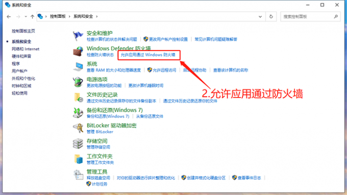This screenshot has width=347, height=195.
Task: Click the 电源选项 battery icon
Action: [78, 82]
